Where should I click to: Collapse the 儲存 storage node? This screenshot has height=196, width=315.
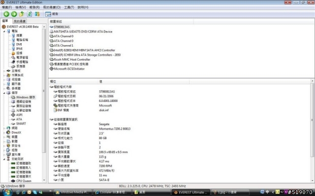tap(4, 93)
